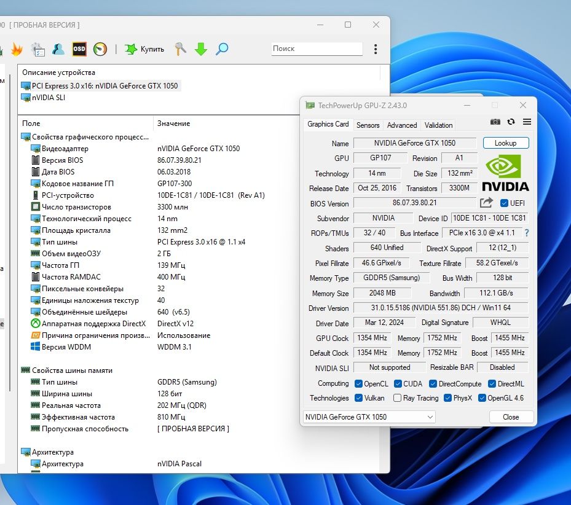Click the BIOS export share icon
571x505 pixels.
point(486,203)
